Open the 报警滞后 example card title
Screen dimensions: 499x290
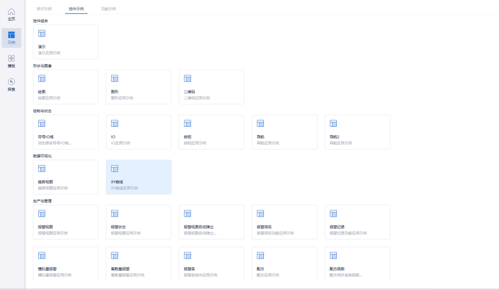264,227
